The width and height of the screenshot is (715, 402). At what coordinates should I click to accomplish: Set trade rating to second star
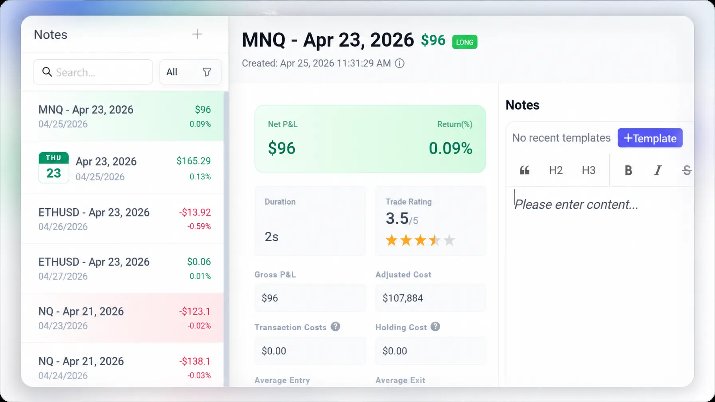point(406,240)
